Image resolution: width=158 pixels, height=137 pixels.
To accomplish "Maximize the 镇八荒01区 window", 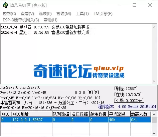I will click(x=135, y=5).
